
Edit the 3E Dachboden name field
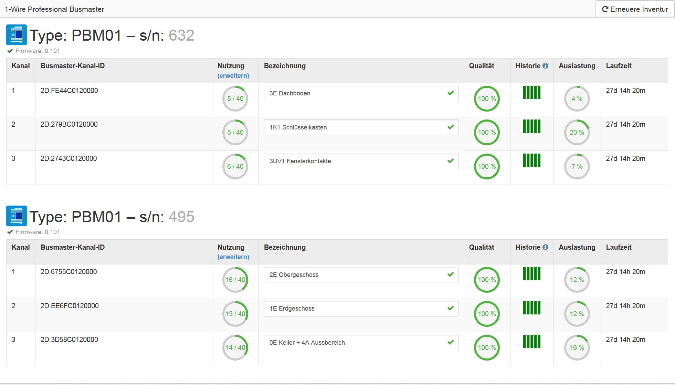(x=361, y=93)
